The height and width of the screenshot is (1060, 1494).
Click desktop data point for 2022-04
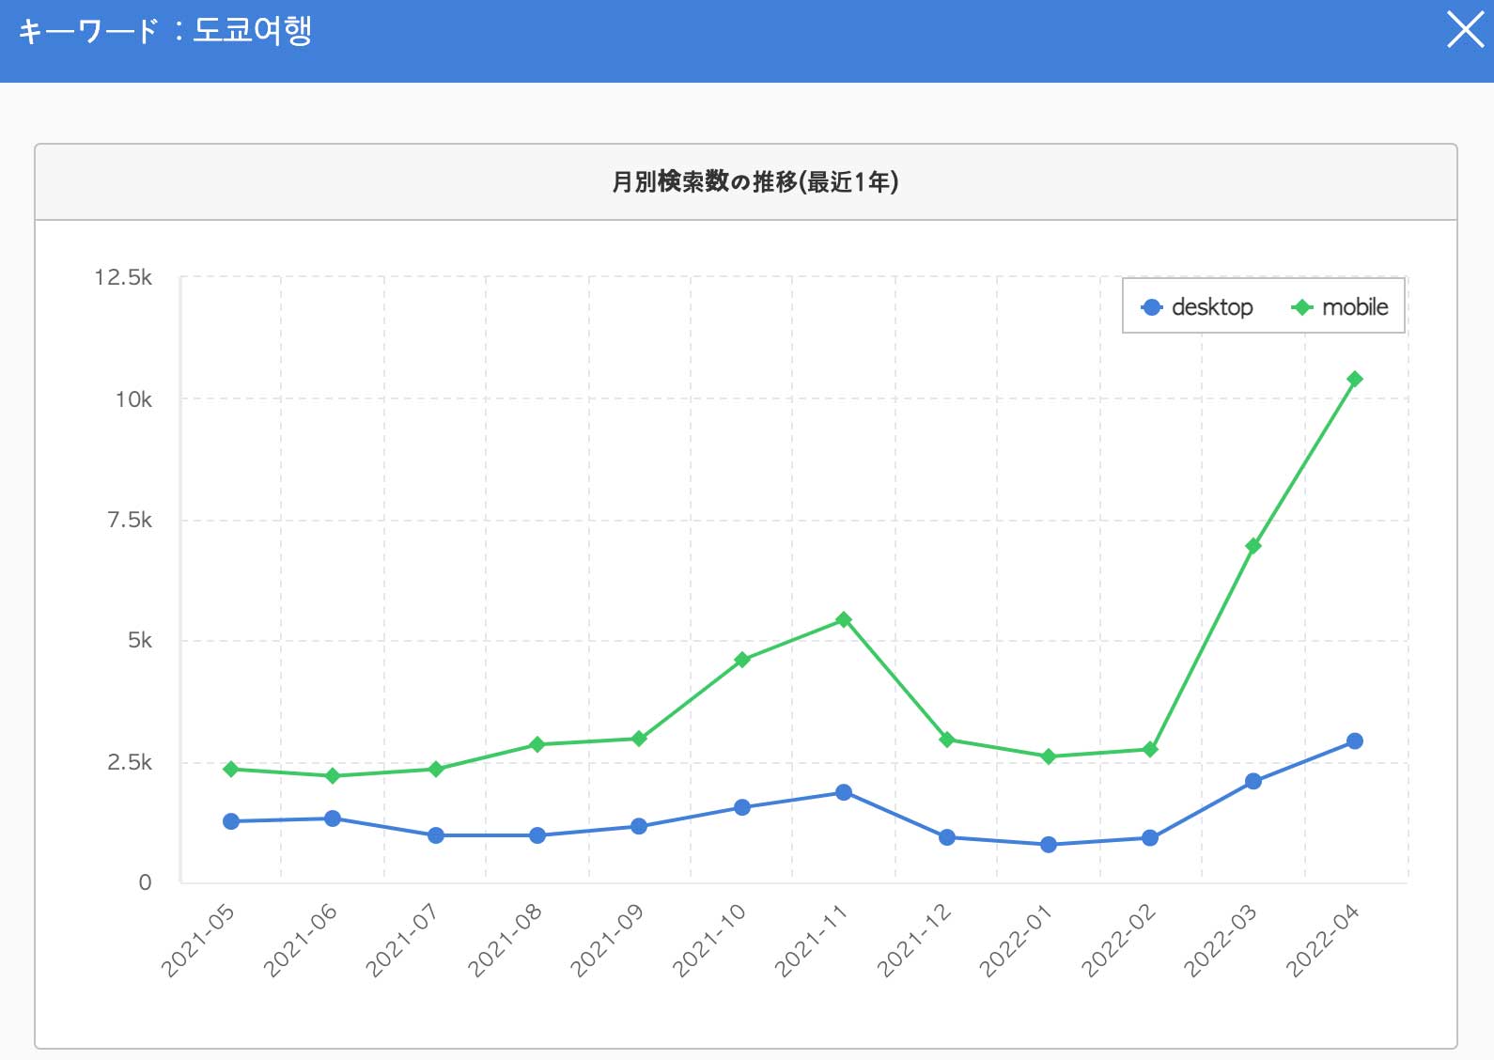tap(1354, 741)
